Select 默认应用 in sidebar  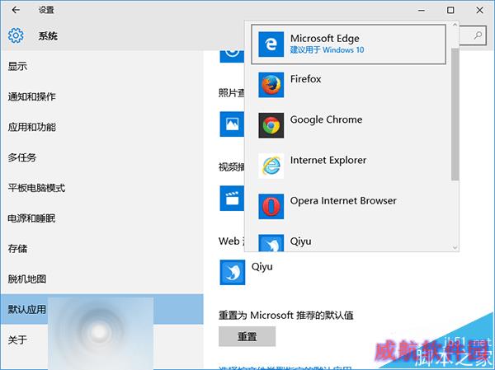click(102, 309)
